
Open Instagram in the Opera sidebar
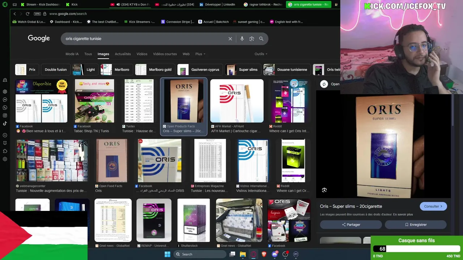(x=5, y=116)
